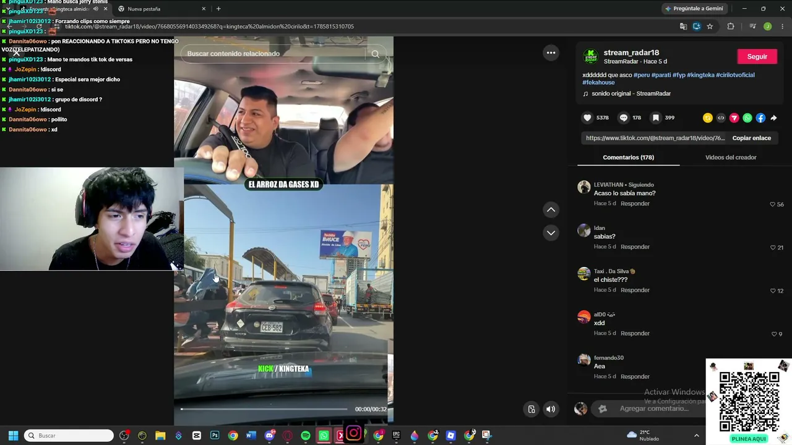Open LEVIATHAN's commenter profile name
This screenshot has height=445, width=792.
[608, 185]
